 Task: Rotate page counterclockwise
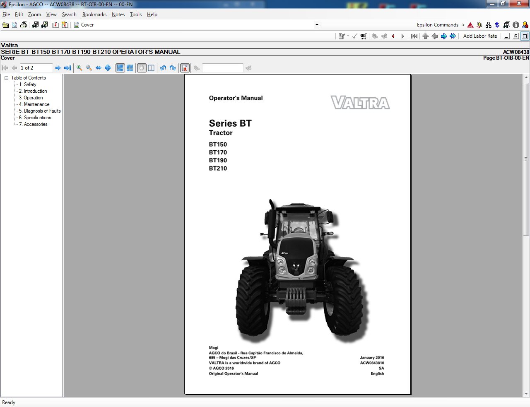(163, 68)
